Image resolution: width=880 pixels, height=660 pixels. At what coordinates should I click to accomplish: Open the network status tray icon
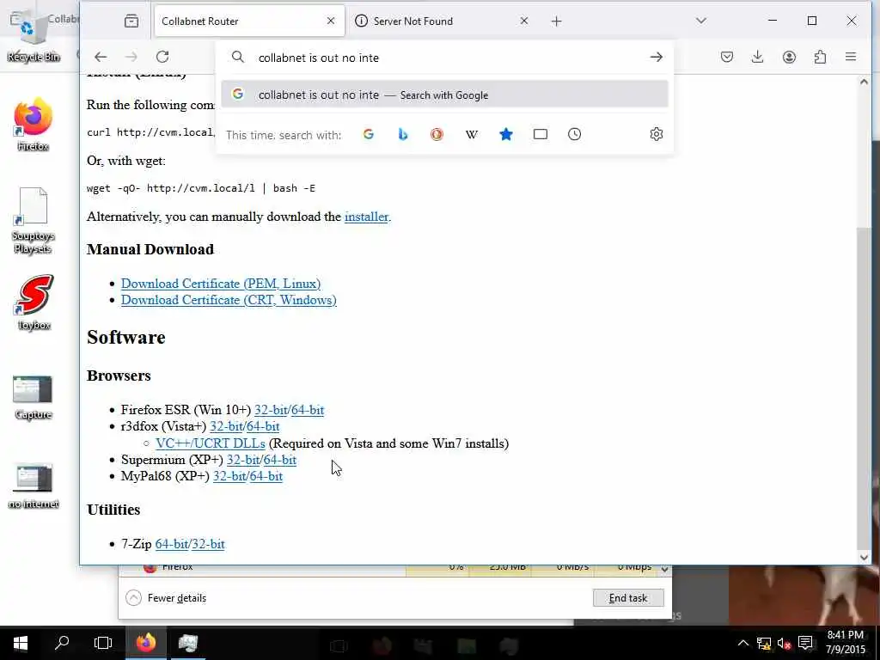(763, 643)
